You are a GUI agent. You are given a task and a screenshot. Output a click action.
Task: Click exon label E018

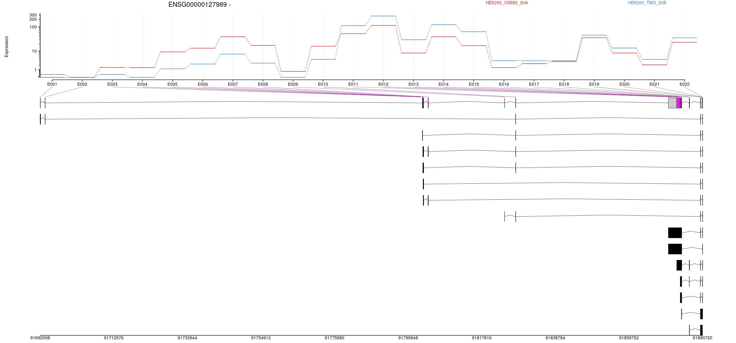pyautogui.click(x=564, y=84)
